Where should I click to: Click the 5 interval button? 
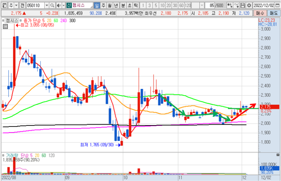coord(156,6)
